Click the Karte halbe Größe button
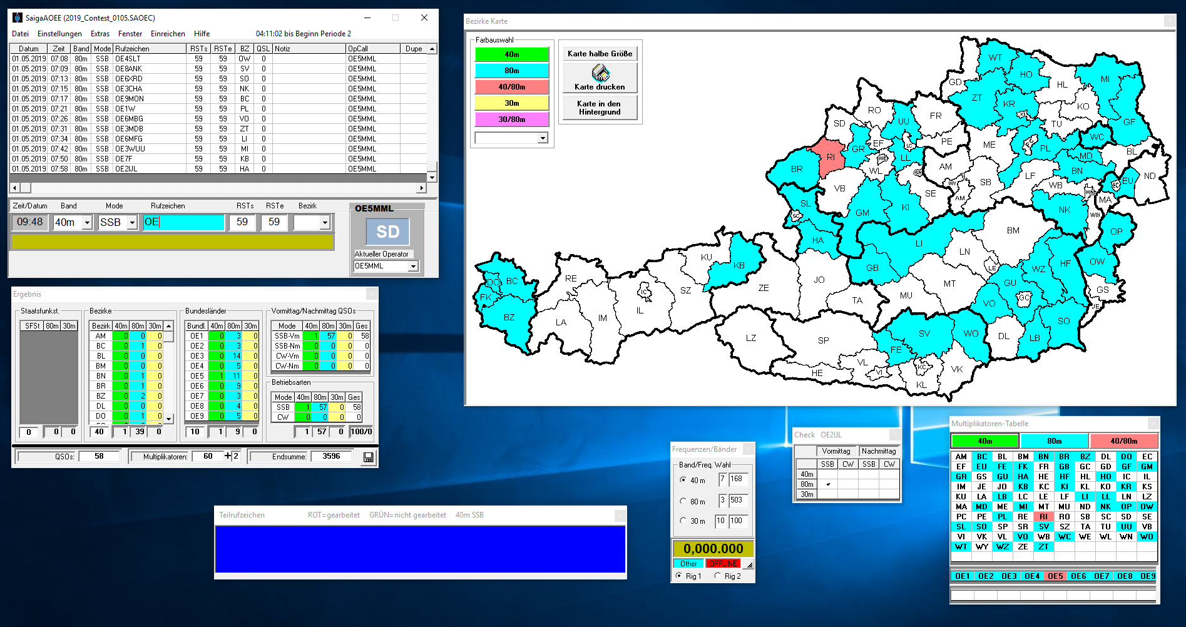The height and width of the screenshot is (627, 1186). pyautogui.click(x=600, y=54)
